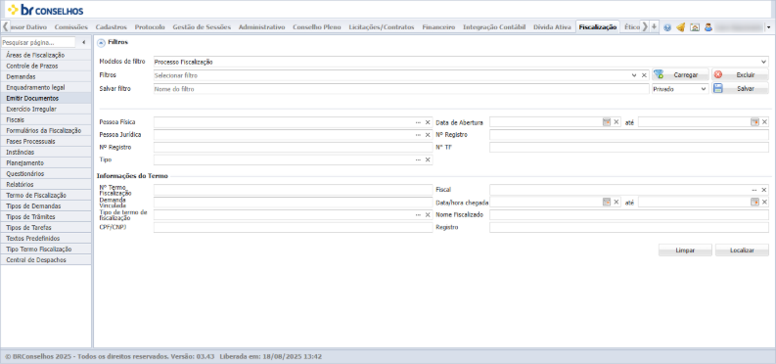Open Pessoa Física lookup ellipsis
The width and height of the screenshot is (776, 364).
(x=418, y=122)
